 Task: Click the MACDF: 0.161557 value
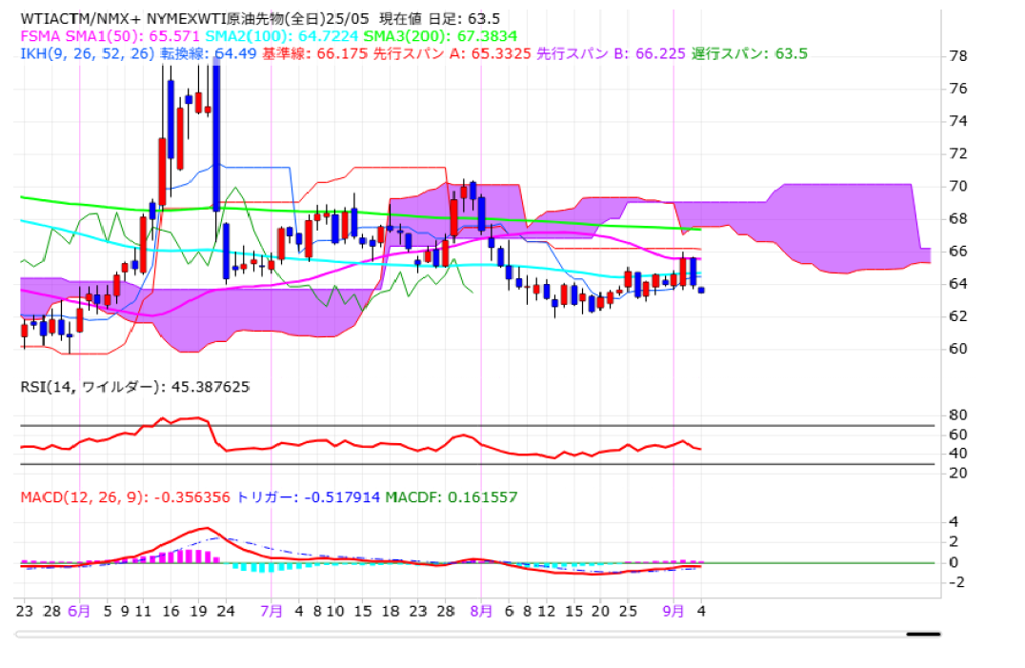click(451, 497)
